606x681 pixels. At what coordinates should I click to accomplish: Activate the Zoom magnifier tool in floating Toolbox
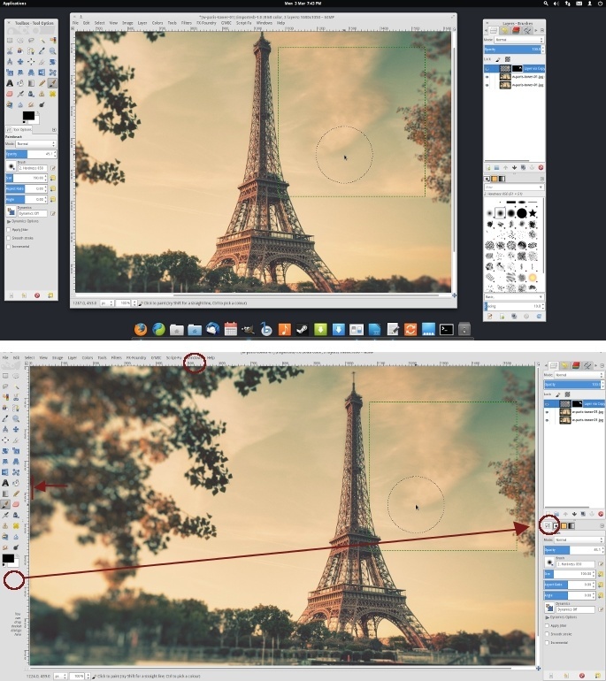click(x=52, y=51)
